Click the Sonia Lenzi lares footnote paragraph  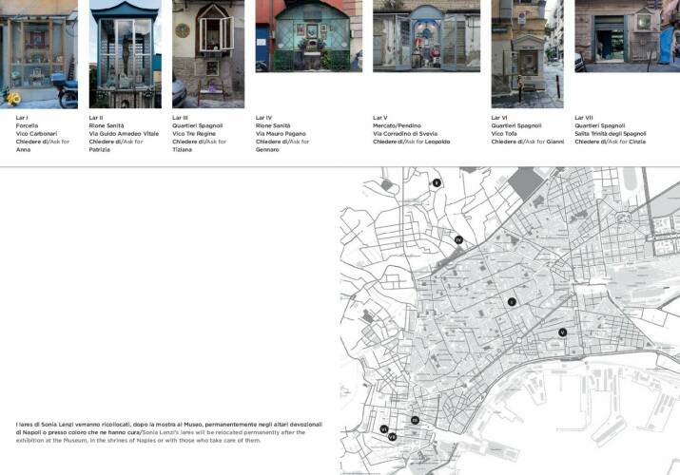click(x=169, y=431)
